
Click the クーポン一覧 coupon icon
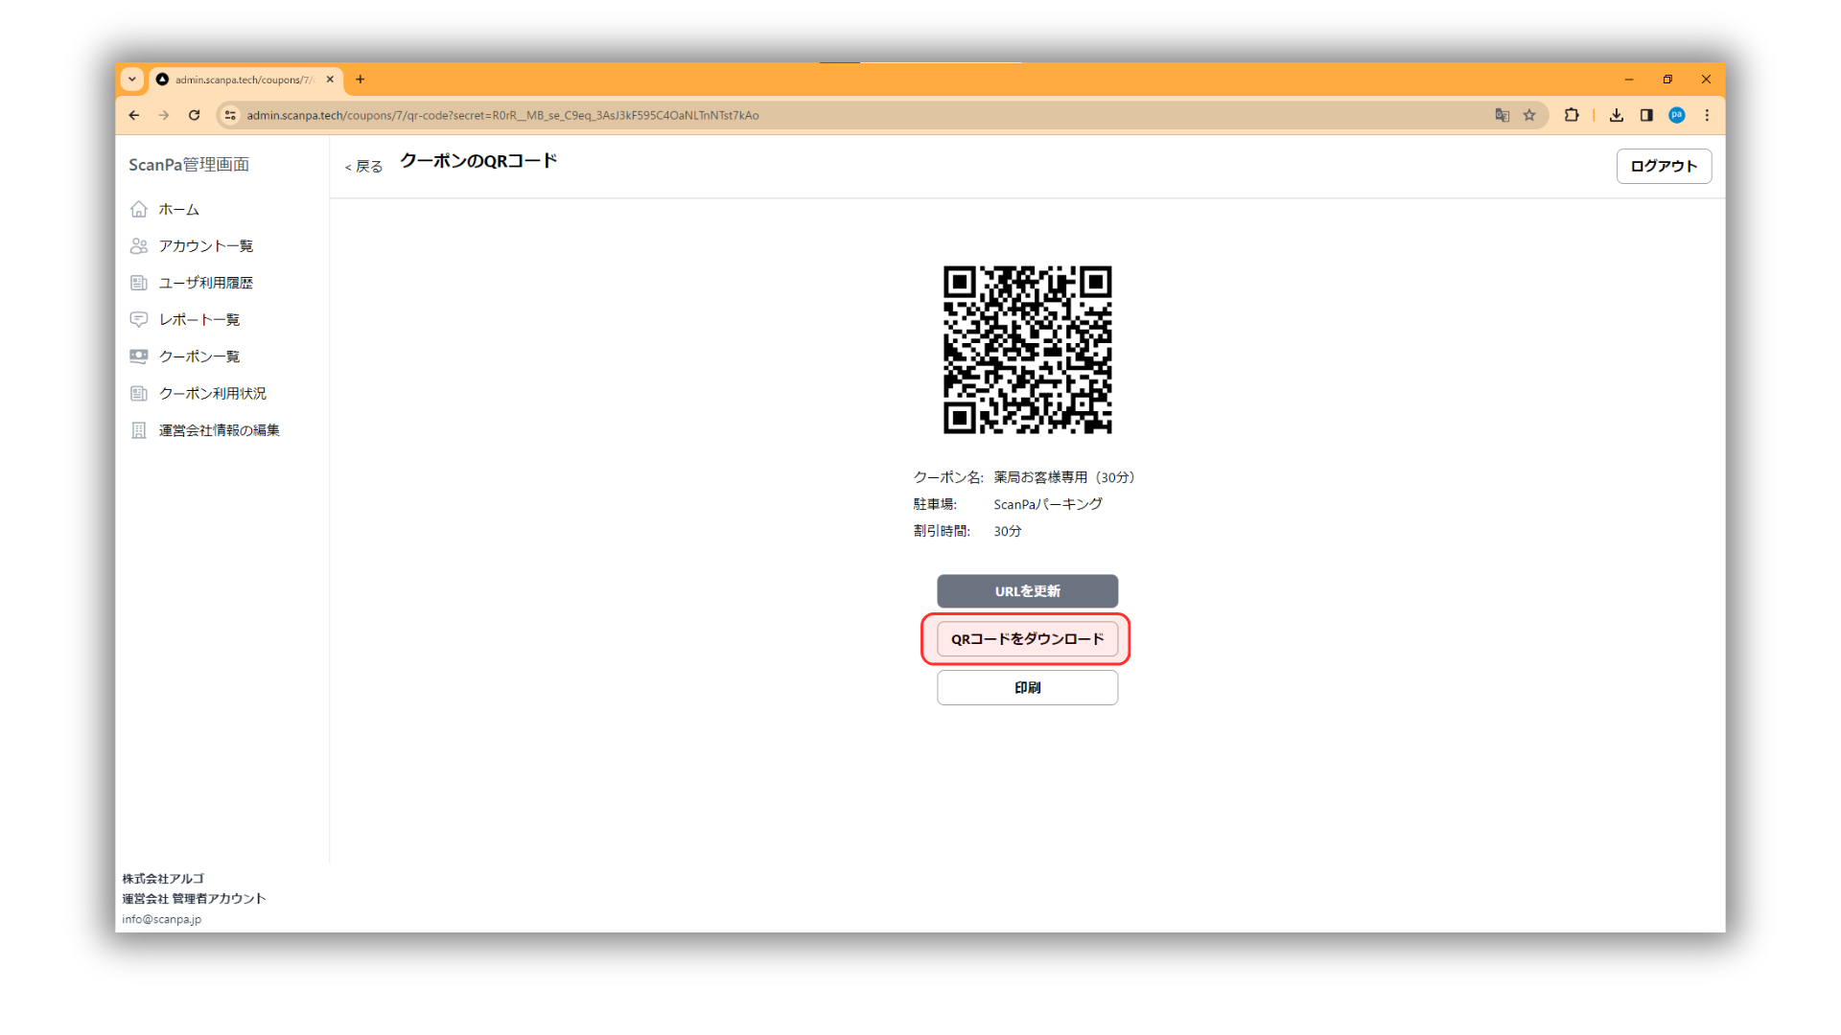tap(139, 356)
